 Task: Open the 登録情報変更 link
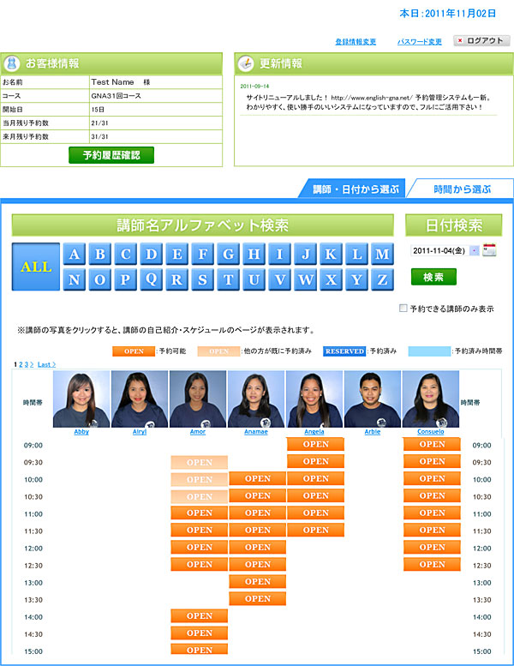(356, 42)
